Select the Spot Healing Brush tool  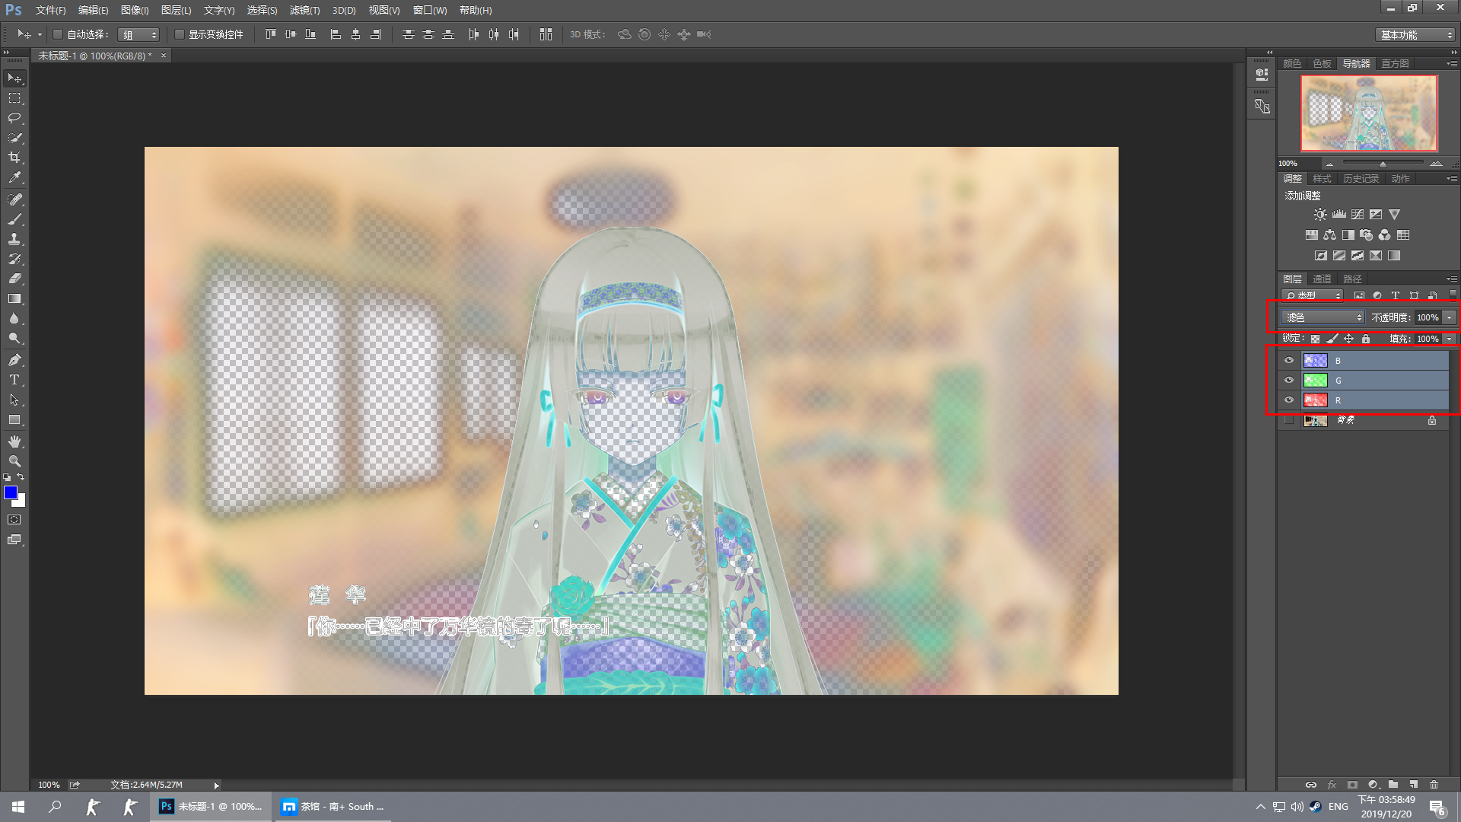[14, 199]
